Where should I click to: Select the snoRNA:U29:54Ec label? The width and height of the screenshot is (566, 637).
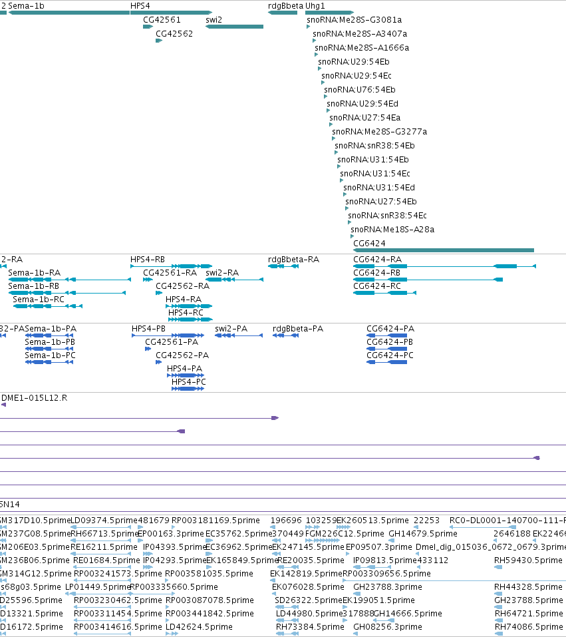click(x=356, y=76)
